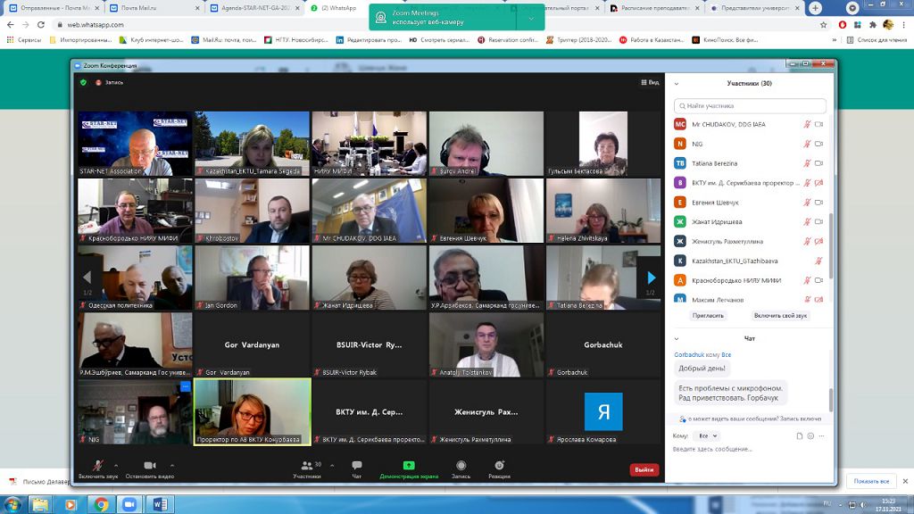Switch to Представители университета browser tab
This screenshot has width=914, height=514.
(755, 8)
